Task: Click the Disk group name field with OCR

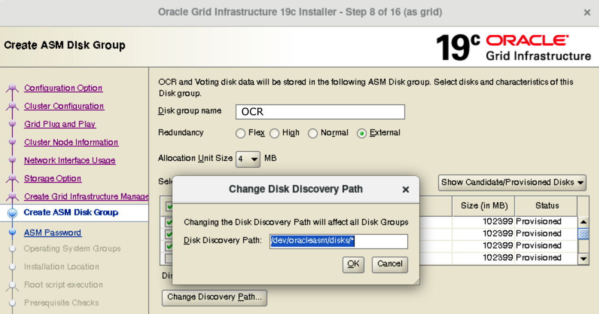Action: coord(320,112)
